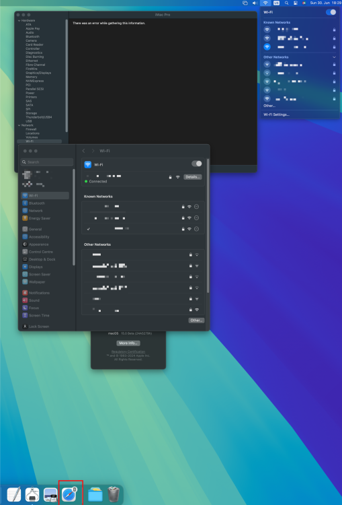The image size is (342, 505).
Task: Choose Wi-Fi Settings… in the Wi-Fi menu
Action: click(276, 114)
